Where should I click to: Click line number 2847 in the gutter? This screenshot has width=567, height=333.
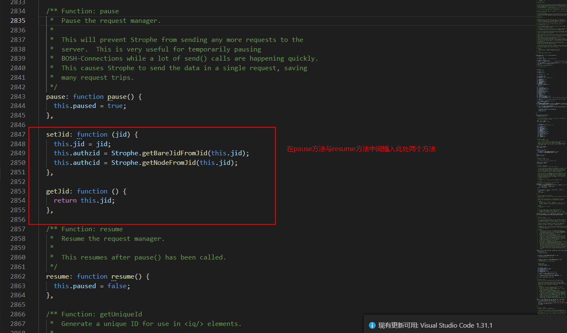pos(18,134)
